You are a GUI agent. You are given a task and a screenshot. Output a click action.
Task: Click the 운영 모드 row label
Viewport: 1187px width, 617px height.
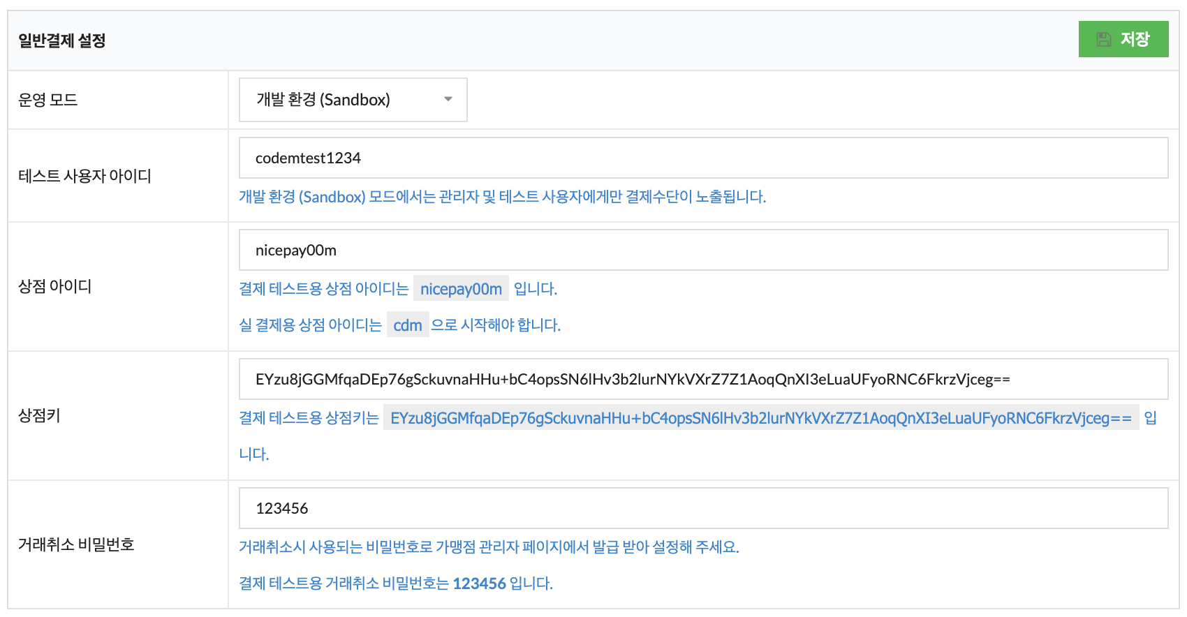point(48,100)
